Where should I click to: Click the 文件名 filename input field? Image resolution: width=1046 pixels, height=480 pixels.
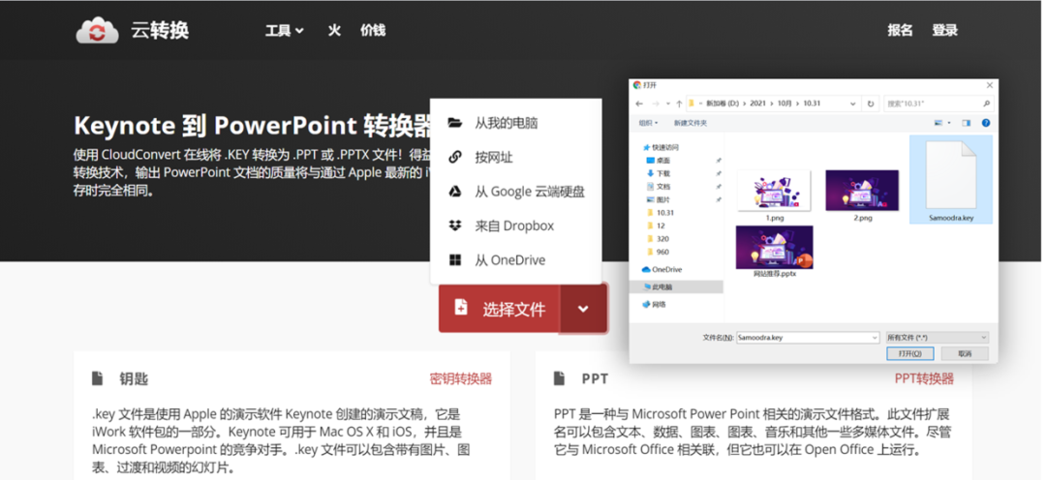point(807,338)
